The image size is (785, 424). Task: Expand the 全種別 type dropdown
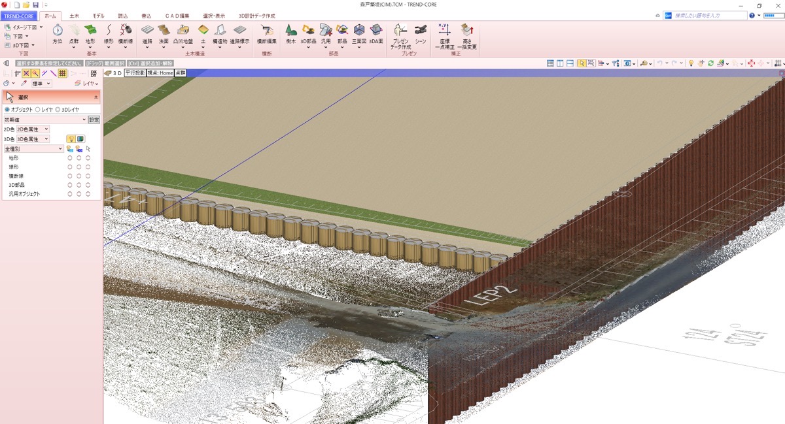pos(33,149)
